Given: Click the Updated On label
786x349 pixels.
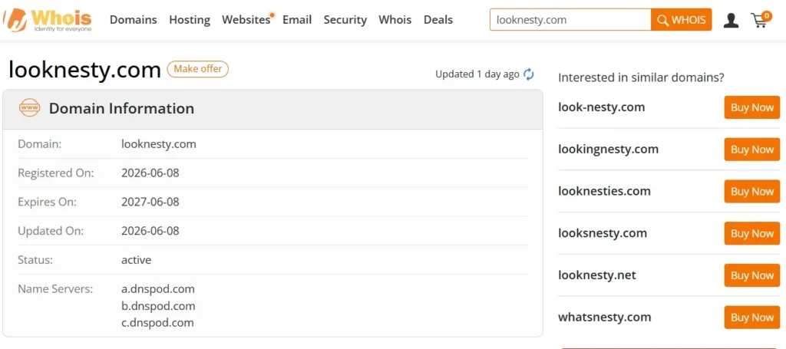Looking at the screenshot, I should pos(51,232).
